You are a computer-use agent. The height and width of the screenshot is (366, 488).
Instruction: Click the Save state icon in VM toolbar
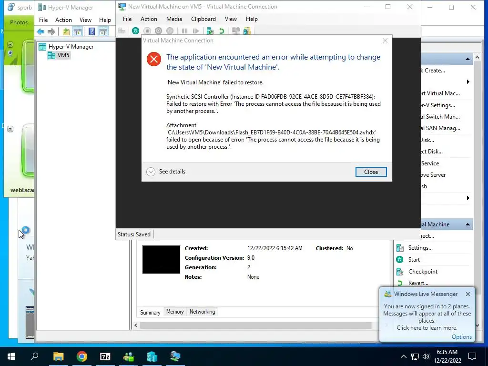(x=170, y=31)
